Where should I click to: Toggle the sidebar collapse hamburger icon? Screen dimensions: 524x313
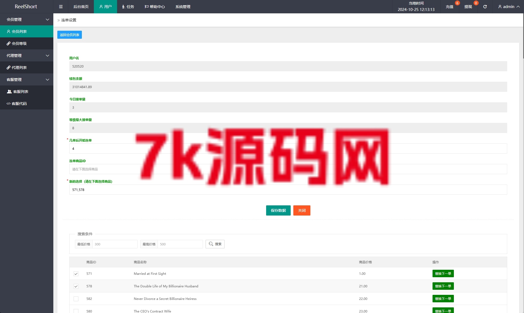pos(61,7)
